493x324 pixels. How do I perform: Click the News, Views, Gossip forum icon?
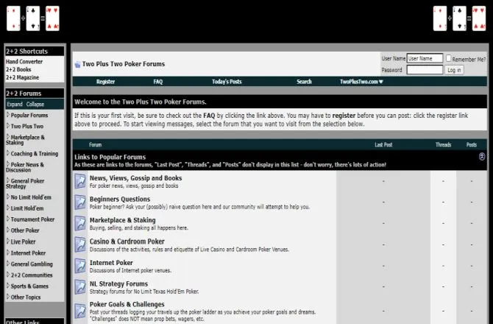(x=80, y=181)
